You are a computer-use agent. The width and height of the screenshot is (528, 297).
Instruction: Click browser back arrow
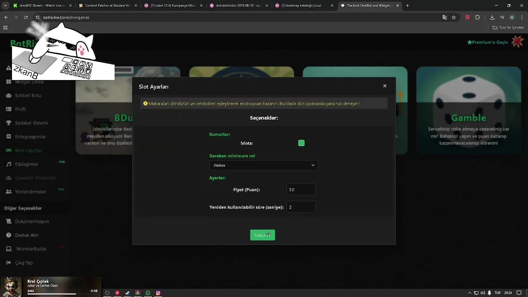(6, 17)
